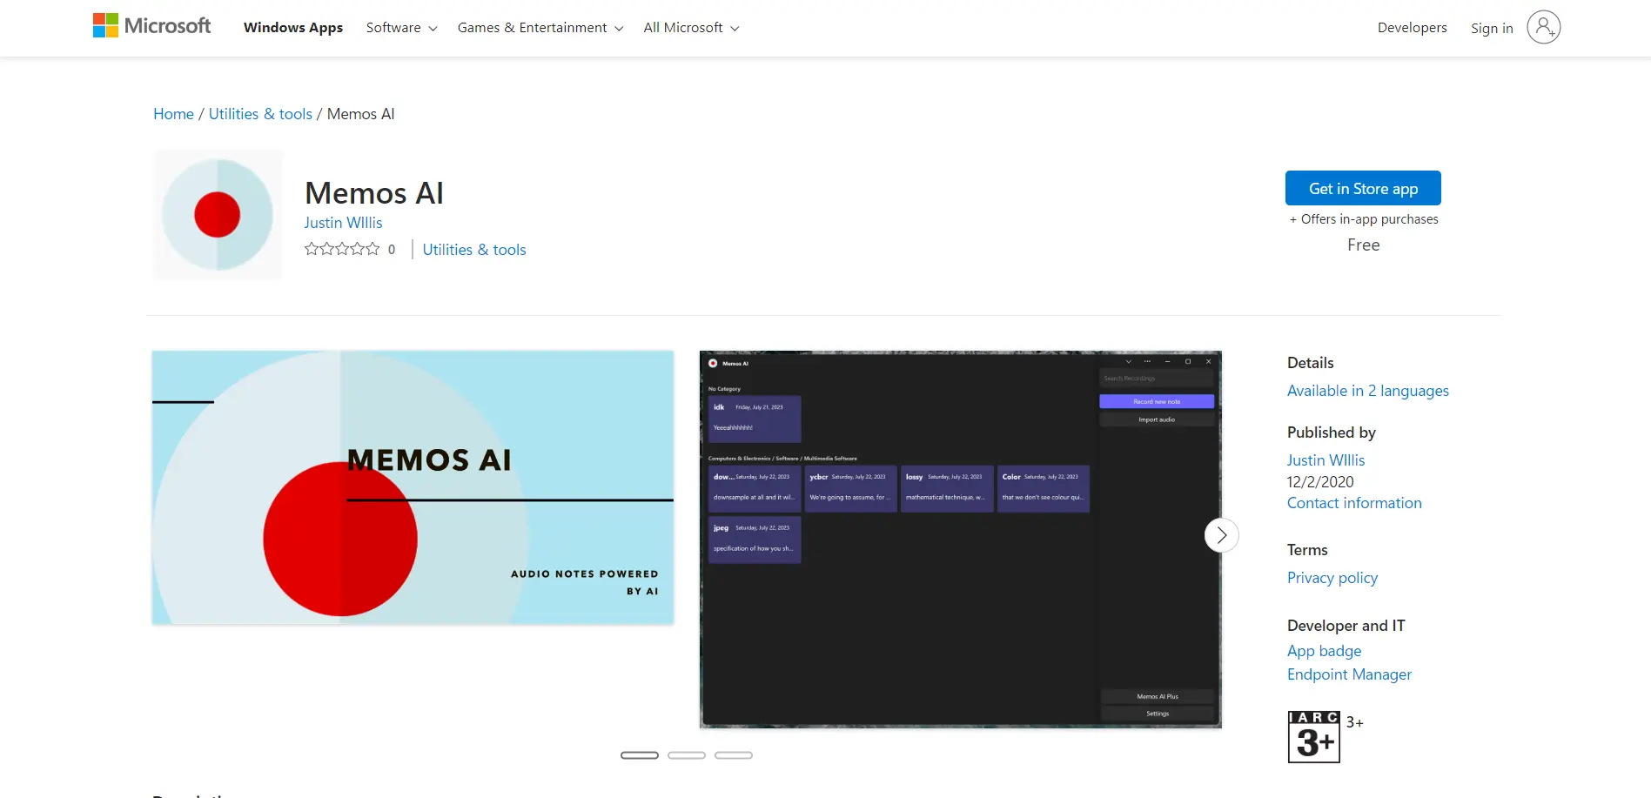
Task: Open the All Microsoft dropdown
Action: tap(691, 28)
